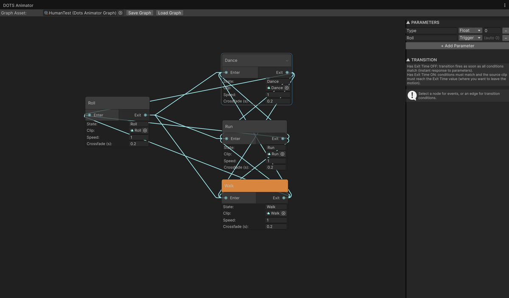
Task: Open the Roll parameter's Trigger type dropdown
Action: (x=470, y=38)
